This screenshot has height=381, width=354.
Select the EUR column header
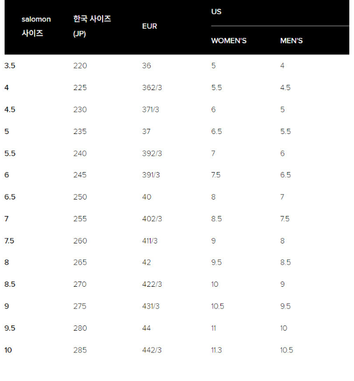[149, 26]
